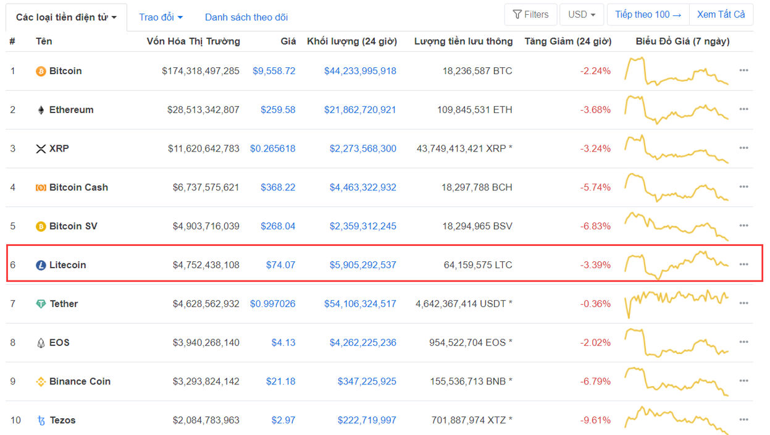Click the Tezos logo icon
The width and height of the screenshot is (770, 435).
[x=41, y=421]
